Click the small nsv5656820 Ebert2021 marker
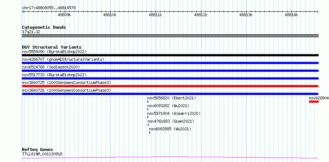The height and width of the screenshot is (162, 329). (148, 102)
